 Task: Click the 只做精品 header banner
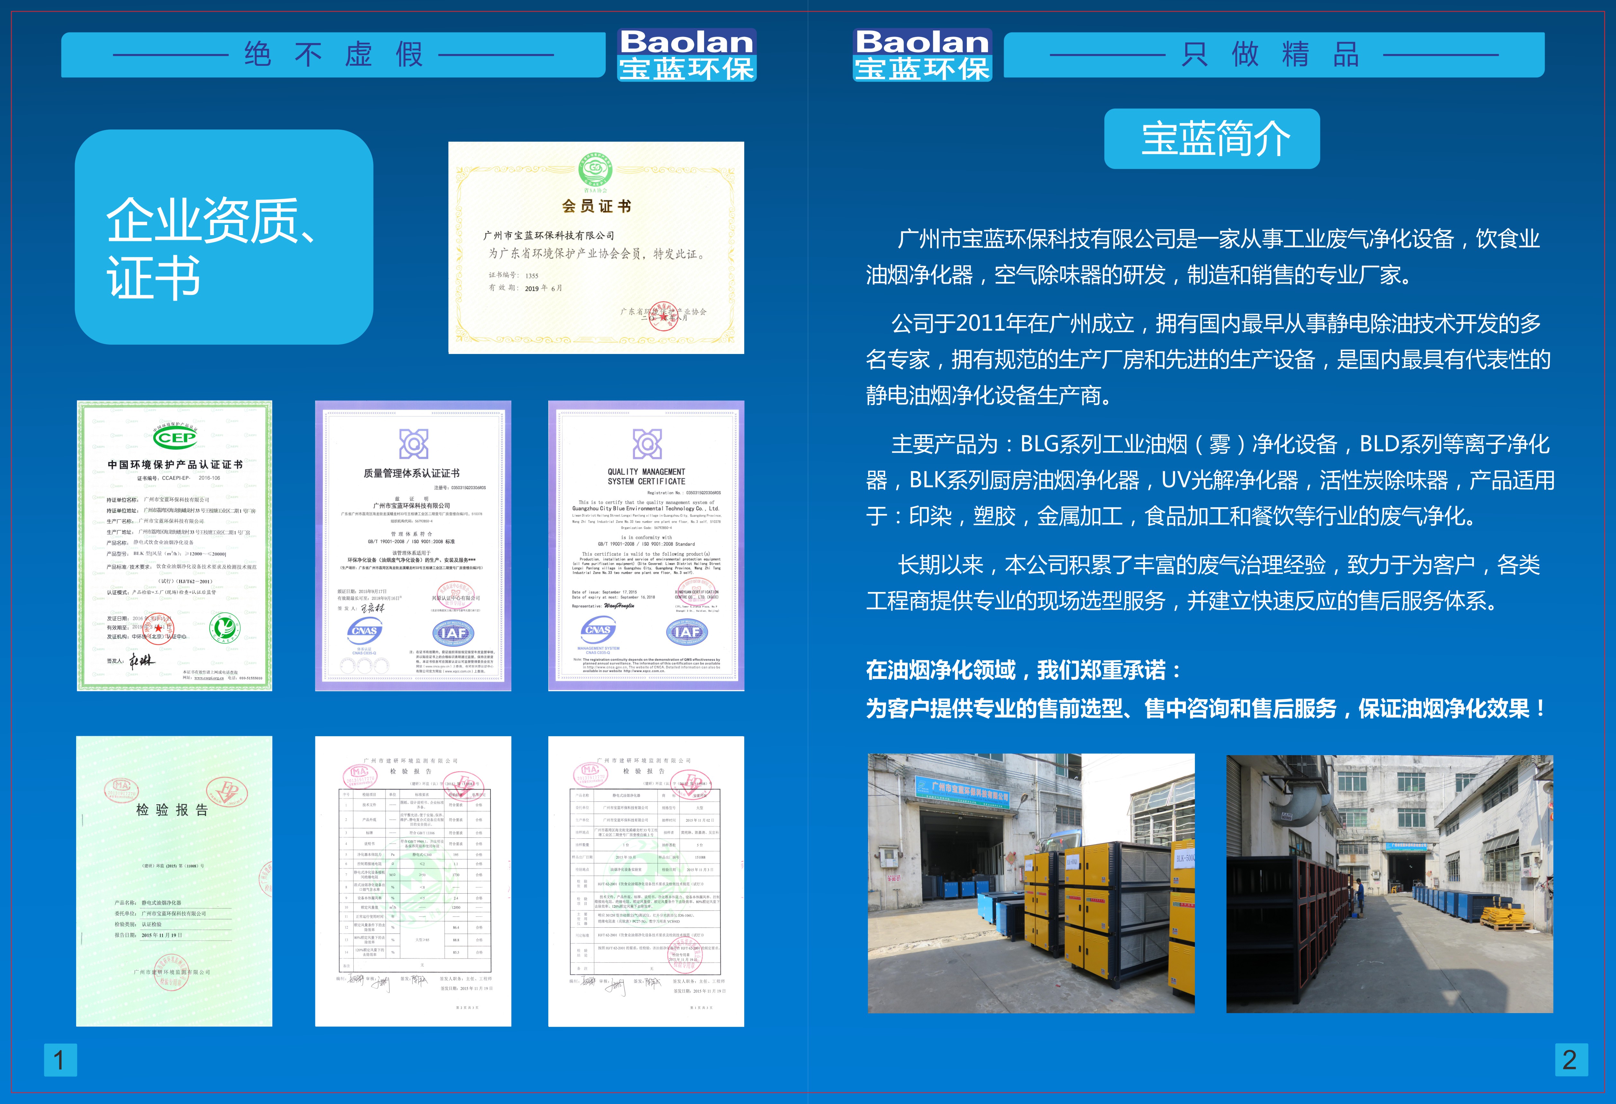(x=1274, y=55)
